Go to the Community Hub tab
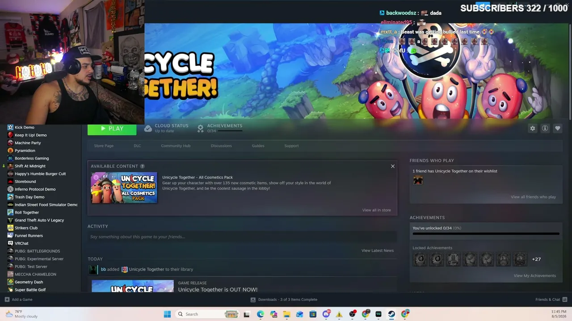Viewport: 572px width, 321px height. [176, 146]
